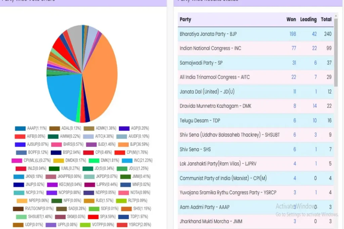Select the DMK green legend swatch

click(x=94, y=161)
